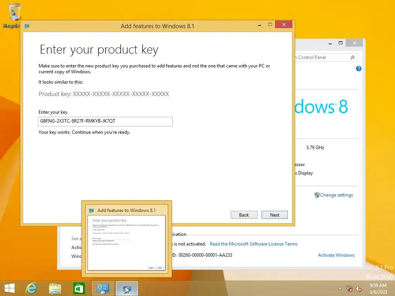
Task: Click the Back button
Action: [x=244, y=215]
